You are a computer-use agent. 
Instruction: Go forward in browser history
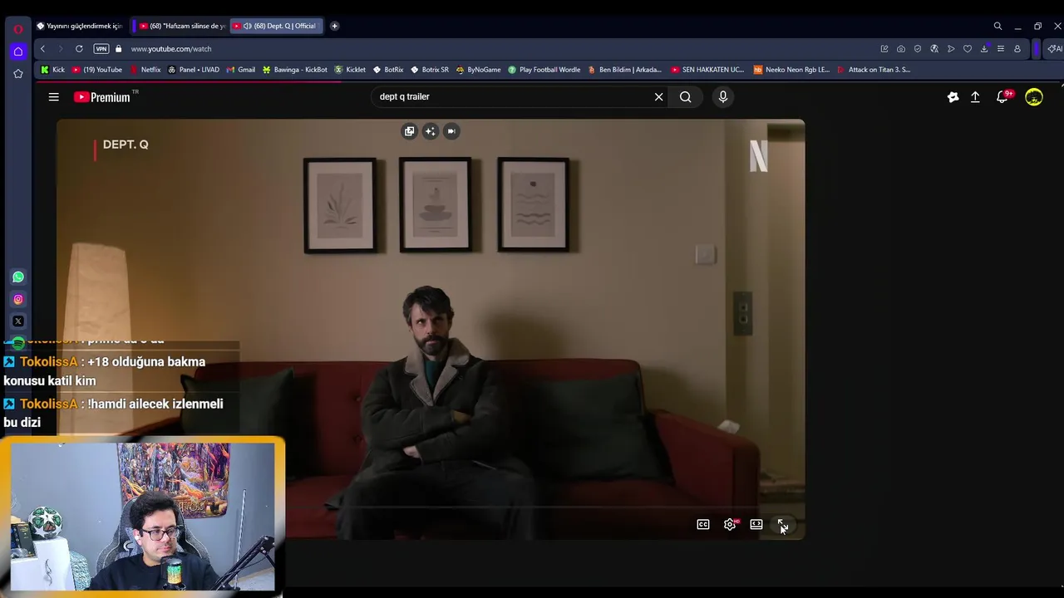(x=60, y=49)
